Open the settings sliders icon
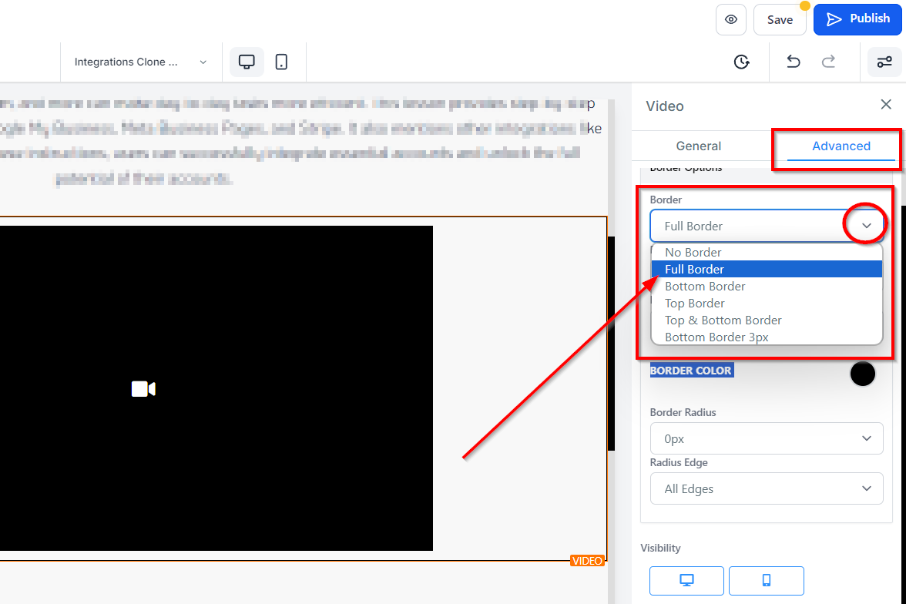The width and height of the screenshot is (906, 604). point(884,62)
